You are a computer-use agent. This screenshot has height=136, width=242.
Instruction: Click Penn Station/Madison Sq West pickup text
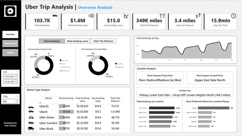(x=160, y=80)
